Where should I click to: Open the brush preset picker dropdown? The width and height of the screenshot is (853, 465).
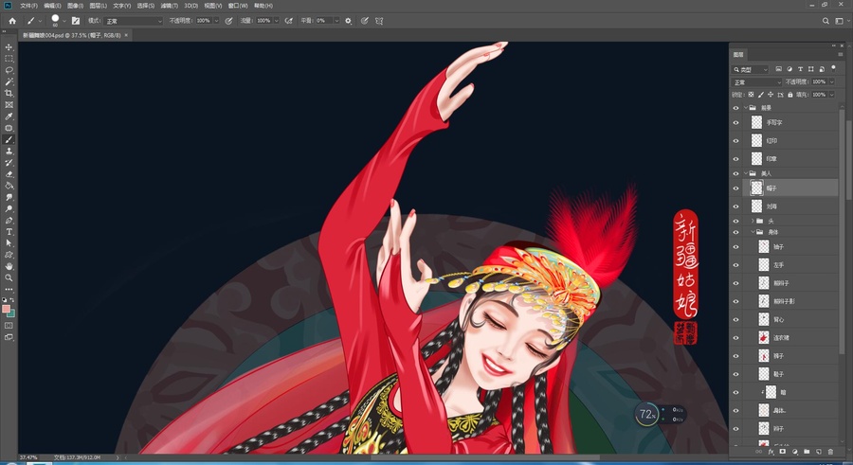point(64,21)
